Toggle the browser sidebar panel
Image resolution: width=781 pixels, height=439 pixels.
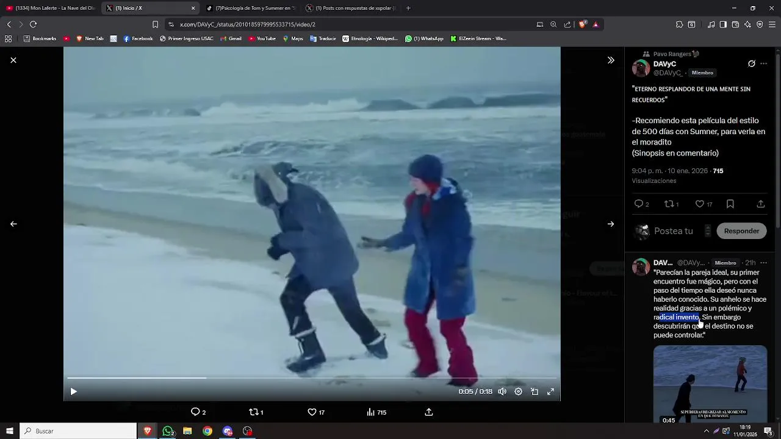(x=723, y=24)
